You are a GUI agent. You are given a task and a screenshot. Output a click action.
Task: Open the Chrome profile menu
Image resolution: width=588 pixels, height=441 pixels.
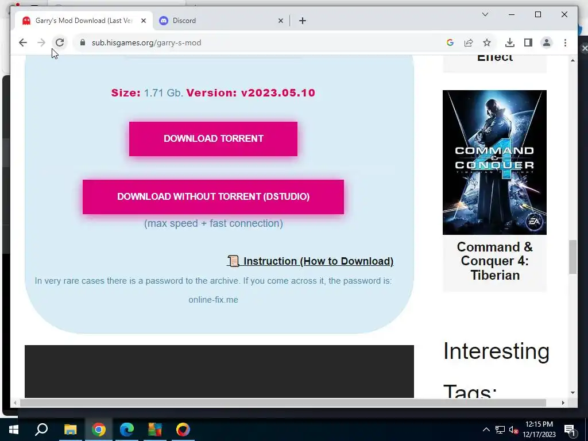[547, 42]
